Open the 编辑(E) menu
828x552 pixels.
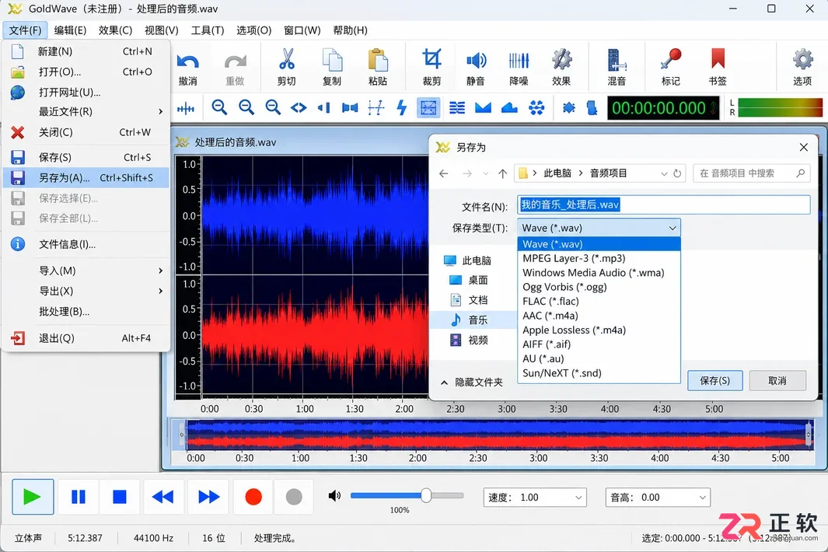(x=70, y=30)
